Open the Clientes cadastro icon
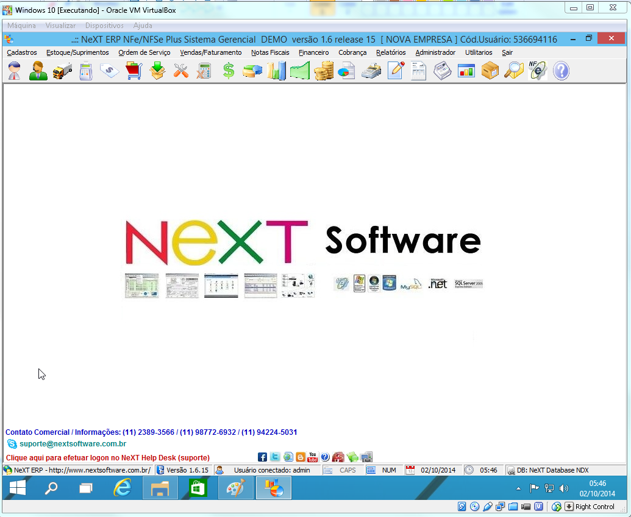 point(13,71)
